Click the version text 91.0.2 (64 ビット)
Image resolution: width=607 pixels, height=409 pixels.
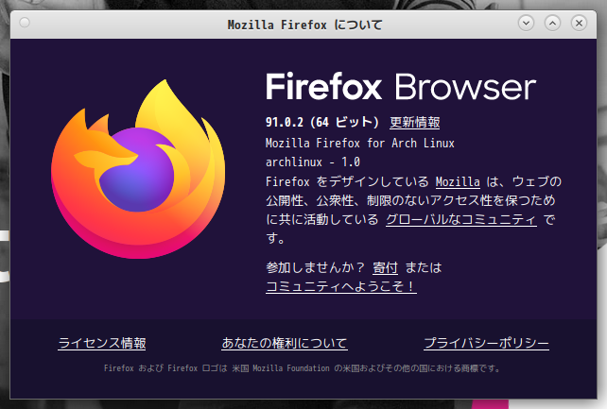click(x=322, y=123)
